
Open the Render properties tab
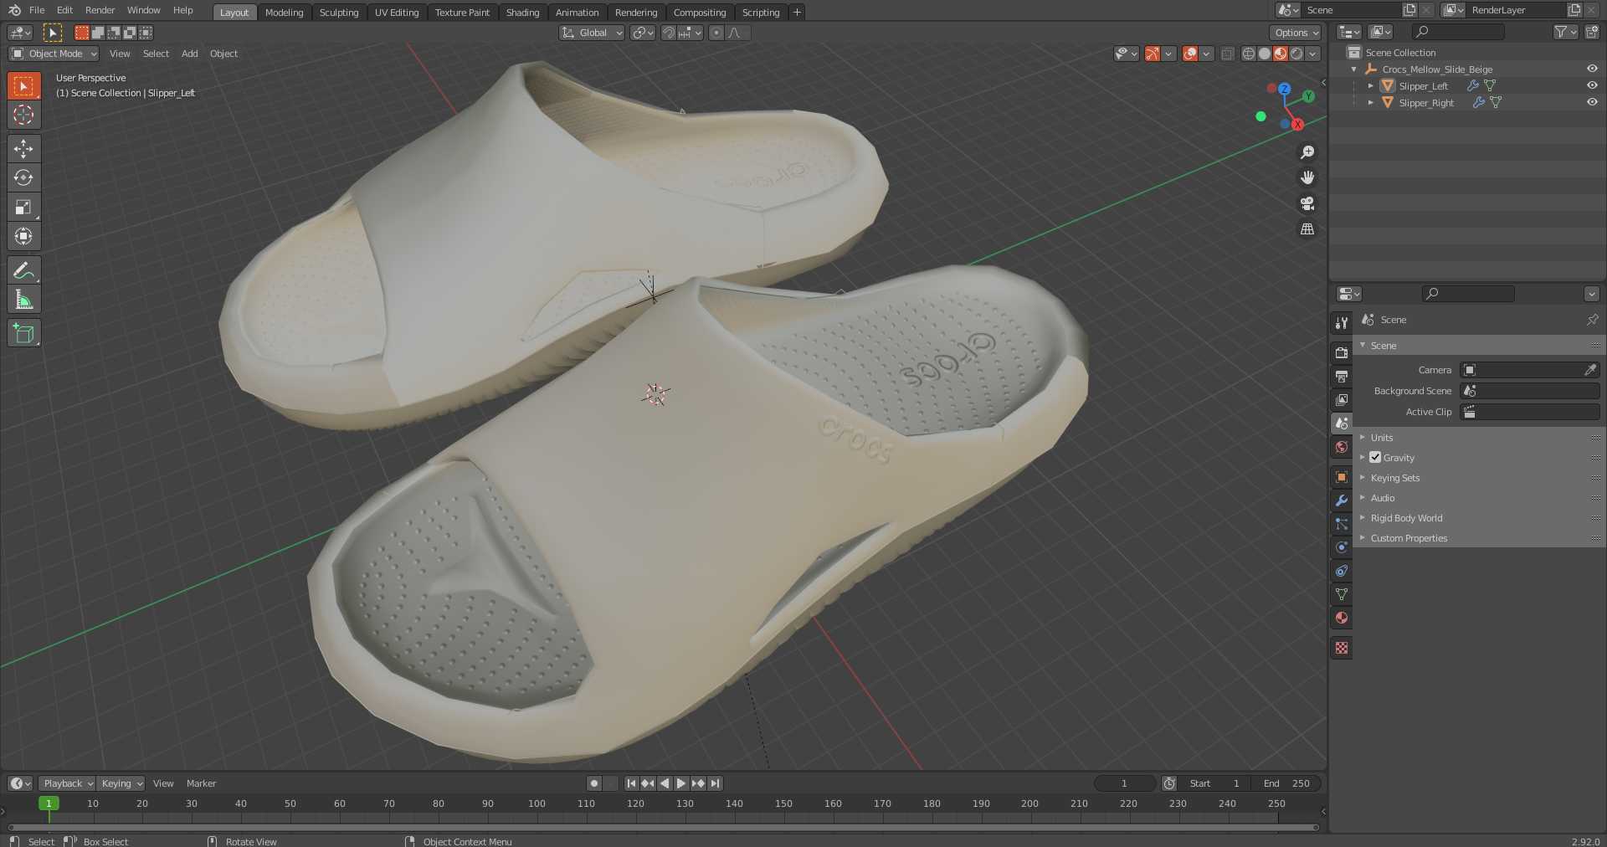[1342, 352]
